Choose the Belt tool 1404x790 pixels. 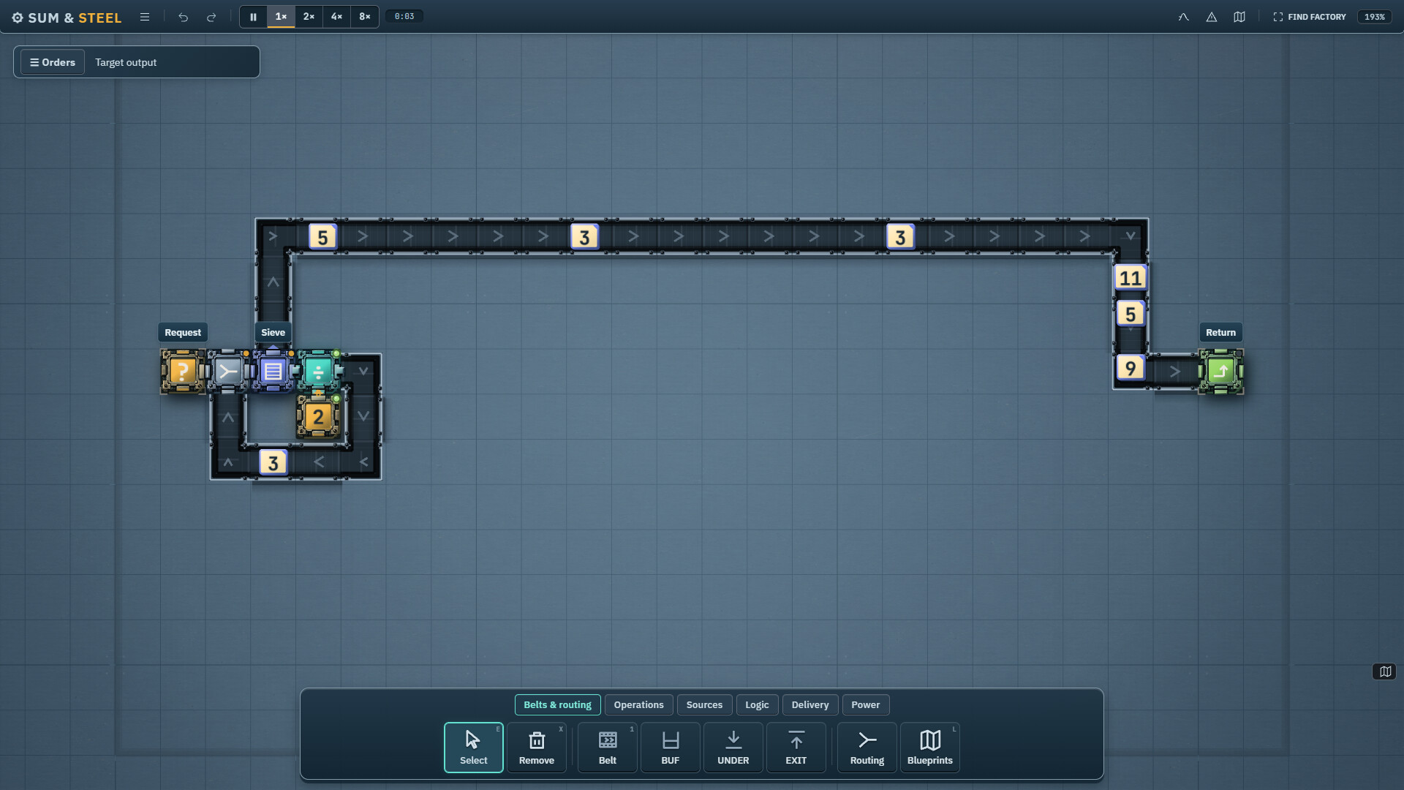tap(608, 747)
